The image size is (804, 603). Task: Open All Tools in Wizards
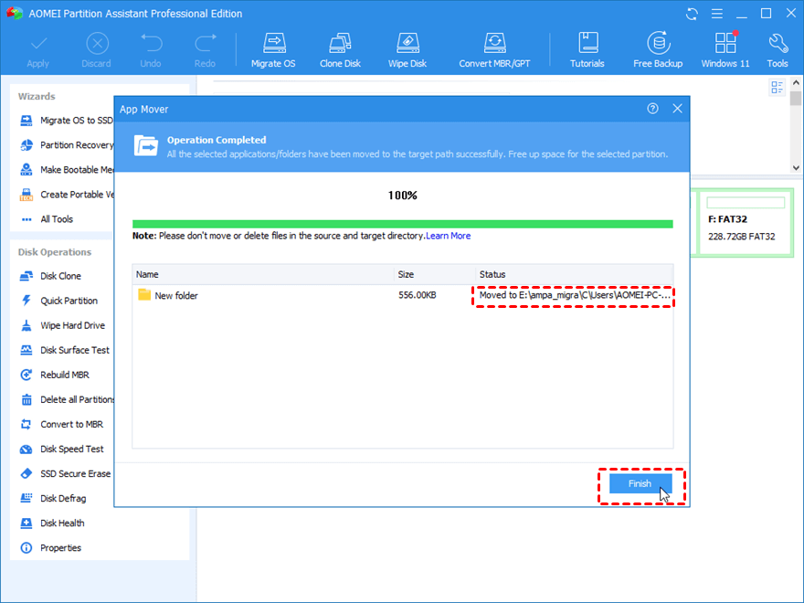47,219
